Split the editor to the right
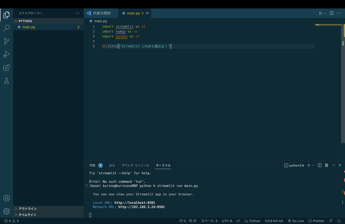Viewport: 345px width, 224px height. 331,13
